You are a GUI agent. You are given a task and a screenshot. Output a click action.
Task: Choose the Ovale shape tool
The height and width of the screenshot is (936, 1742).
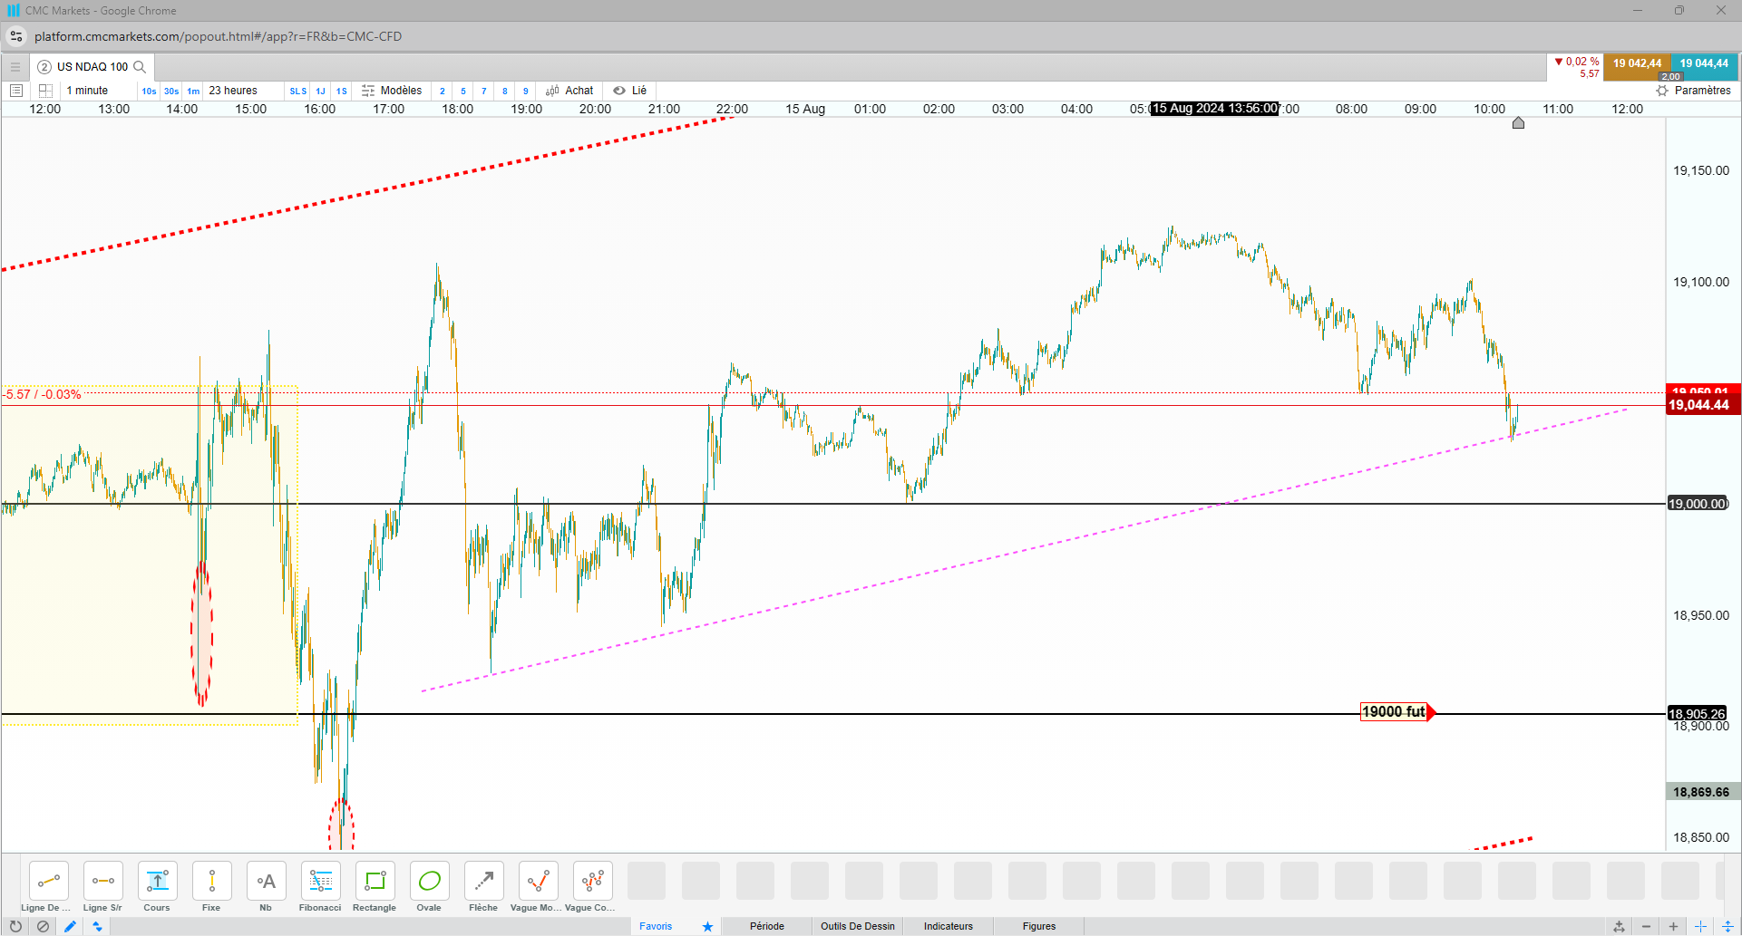[429, 887]
